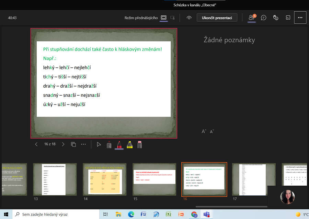The width and height of the screenshot is (309, 219).
Task: Open more slide options ellipsis
Action: (83, 144)
